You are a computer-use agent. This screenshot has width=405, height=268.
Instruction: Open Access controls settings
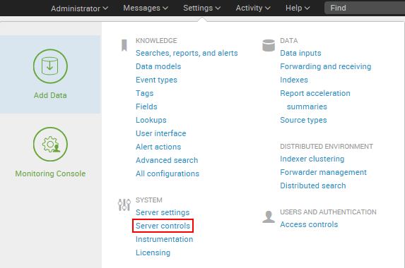point(309,224)
